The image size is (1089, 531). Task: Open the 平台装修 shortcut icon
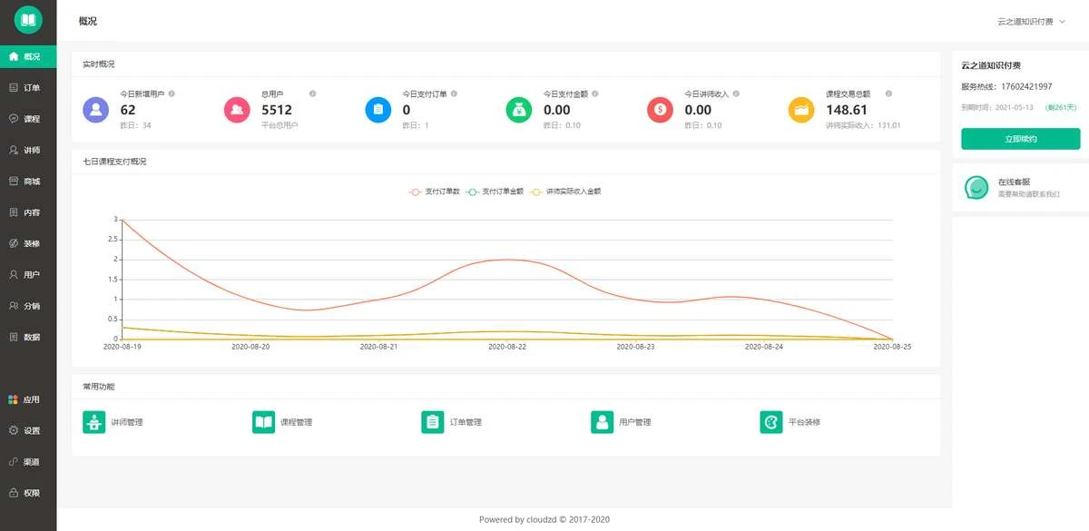(x=771, y=422)
